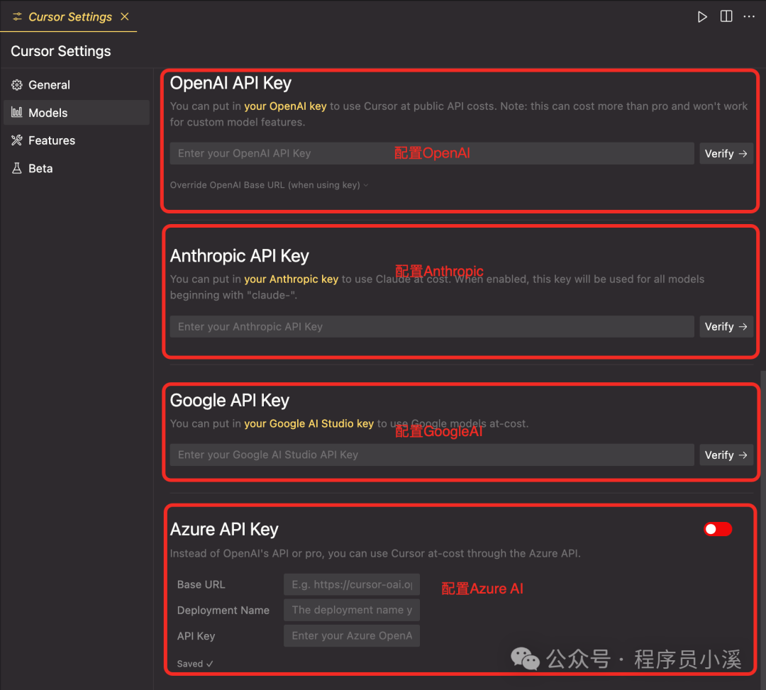Verify the Google AI Studio API key
The width and height of the screenshot is (766, 690).
tap(726, 455)
